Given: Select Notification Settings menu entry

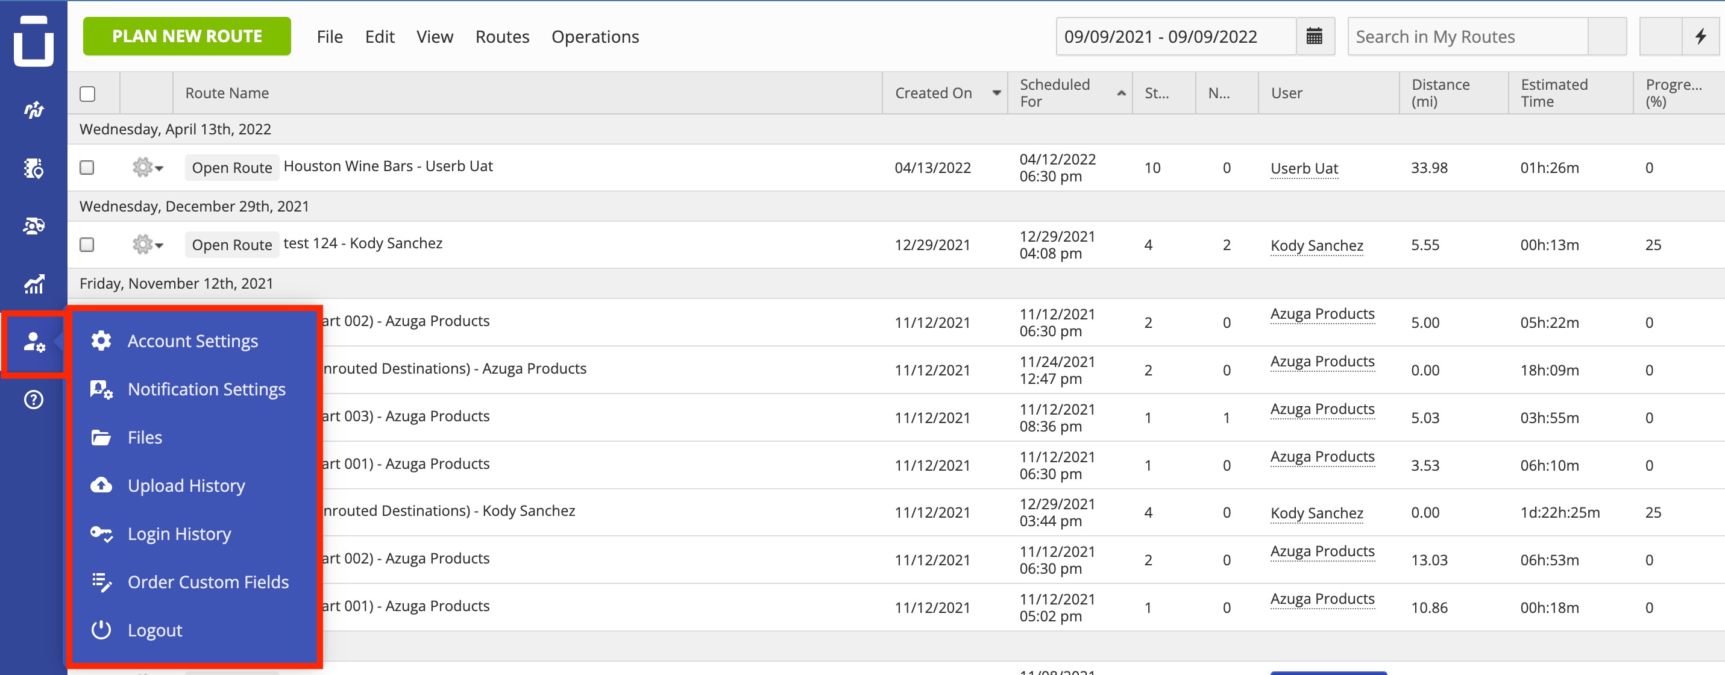Looking at the screenshot, I should 206,389.
